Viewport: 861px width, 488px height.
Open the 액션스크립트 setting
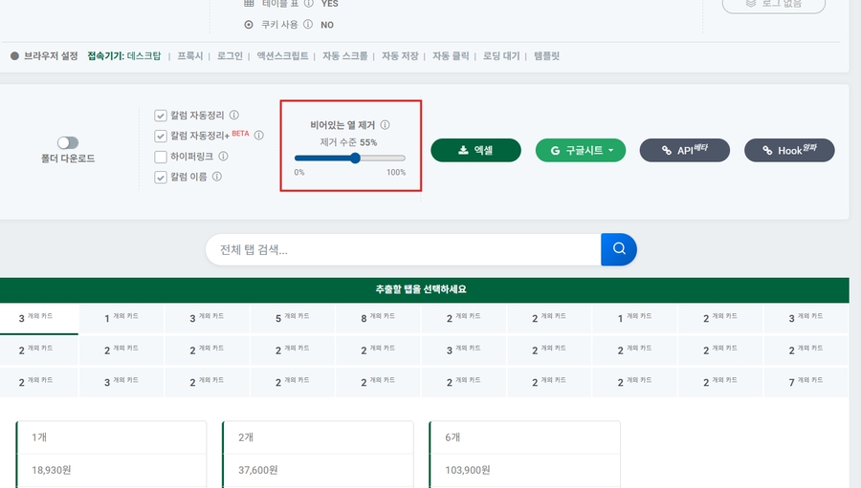coord(283,56)
